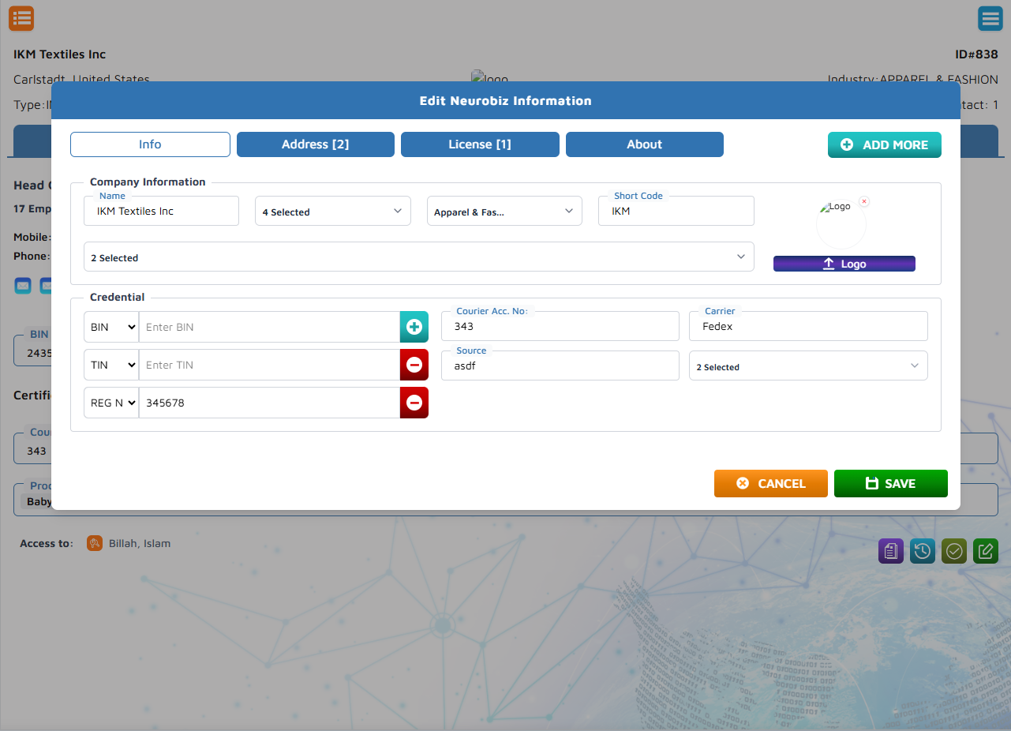Add a credential row with plus icon
1011x731 pixels.
click(414, 327)
